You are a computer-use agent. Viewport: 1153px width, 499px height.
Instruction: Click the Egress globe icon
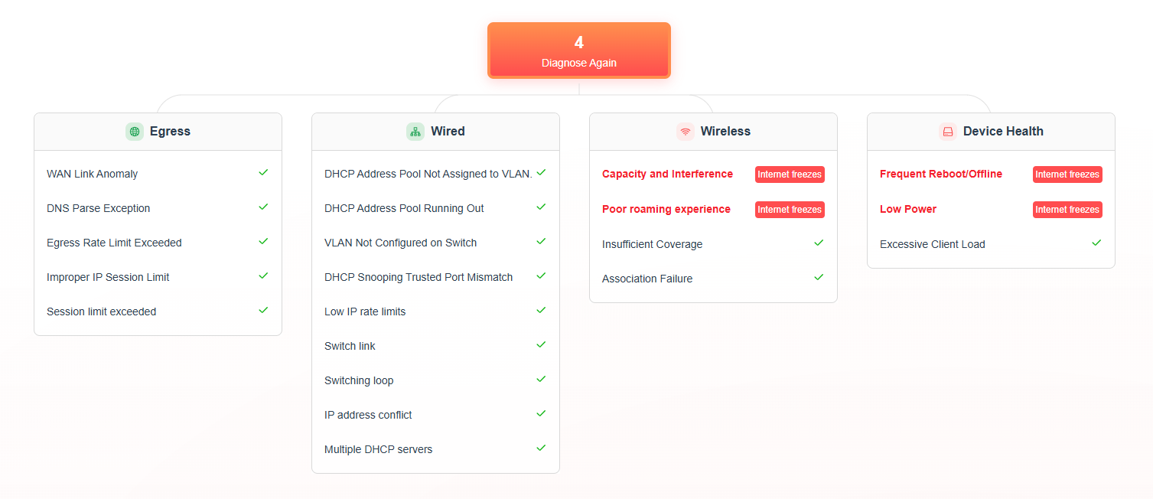click(x=135, y=132)
